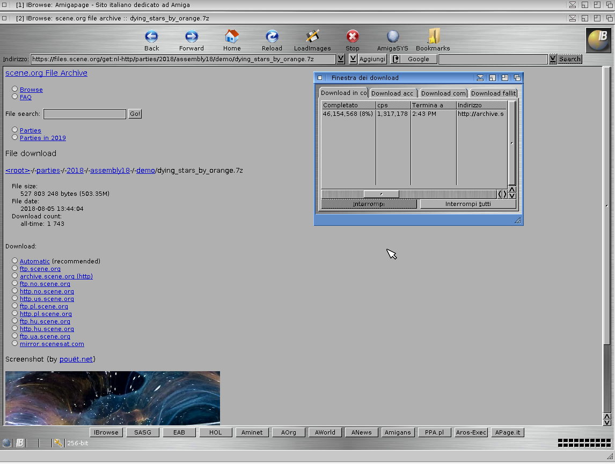This screenshot has height=464, width=615.
Task: Select the Browse list bullet
Action: (x=15, y=89)
